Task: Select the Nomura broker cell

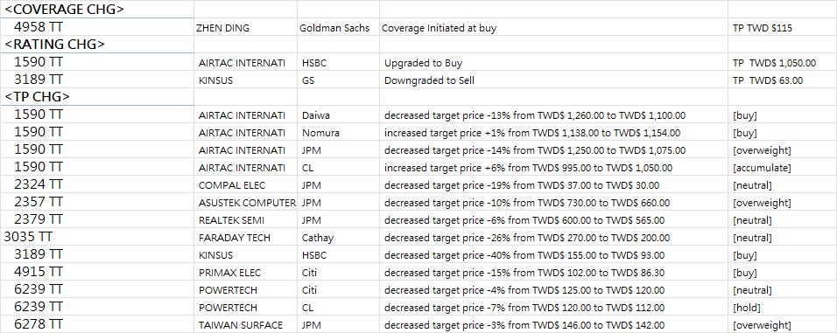Action: [338, 133]
